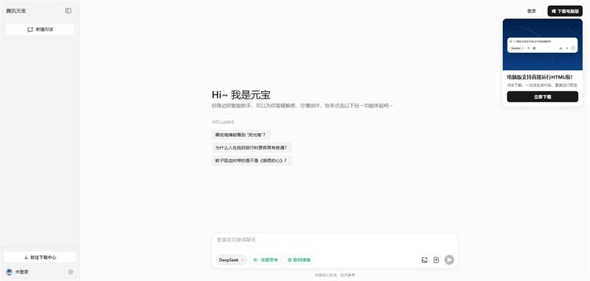This screenshot has height=281, width=590.
Task: Click the AI-generated content disclaimer text
Action: point(335,275)
